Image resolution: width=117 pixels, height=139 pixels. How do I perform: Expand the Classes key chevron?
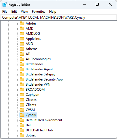[17, 100]
